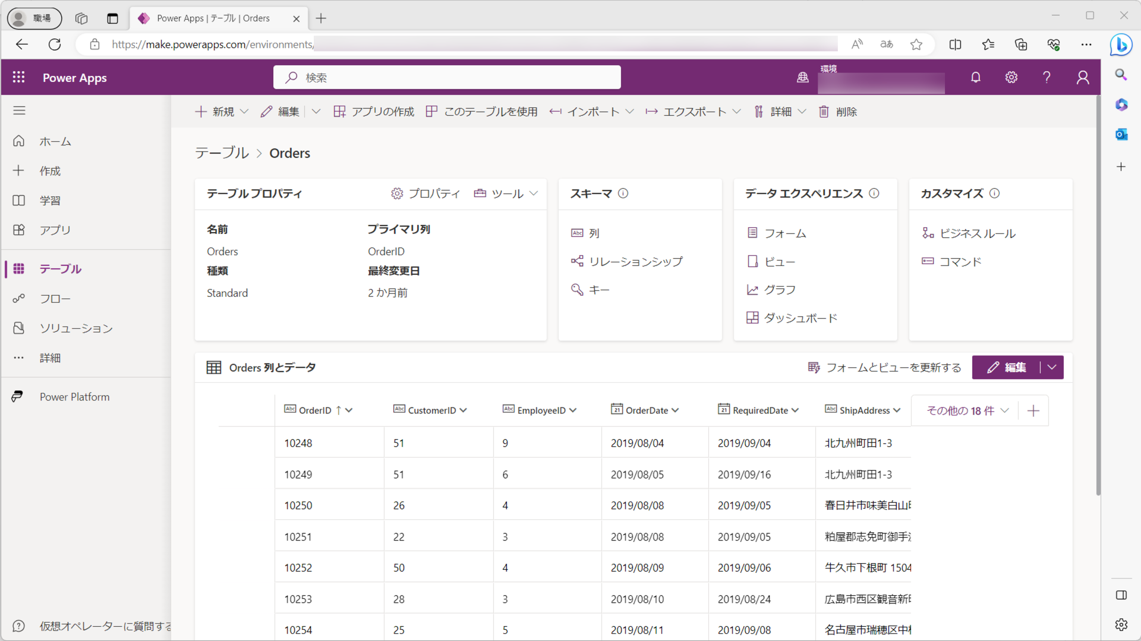This screenshot has height=641, width=1141.
Task: Click the Customize info icon
Action: (x=994, y=193)
